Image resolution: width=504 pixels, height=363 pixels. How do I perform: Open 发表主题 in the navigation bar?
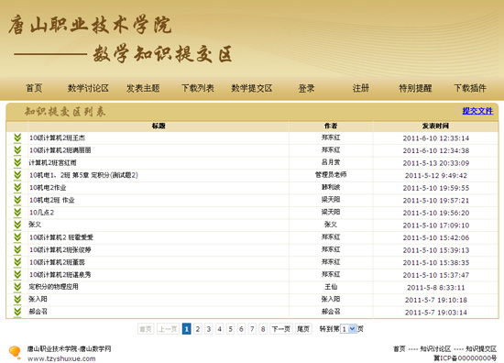[143, 88]
